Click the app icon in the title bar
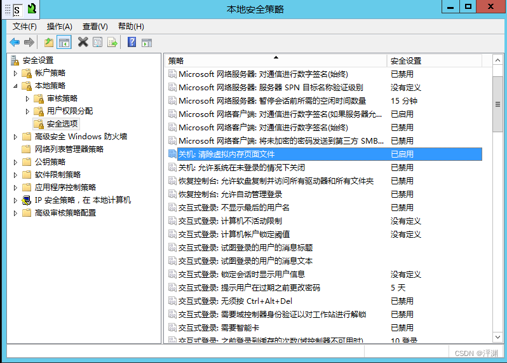The height and width of the screenshot is (363, 507). 32,9
